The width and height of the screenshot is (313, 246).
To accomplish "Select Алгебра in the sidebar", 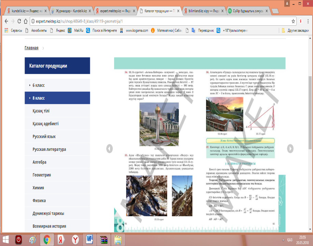I will (x=40, y=162).
